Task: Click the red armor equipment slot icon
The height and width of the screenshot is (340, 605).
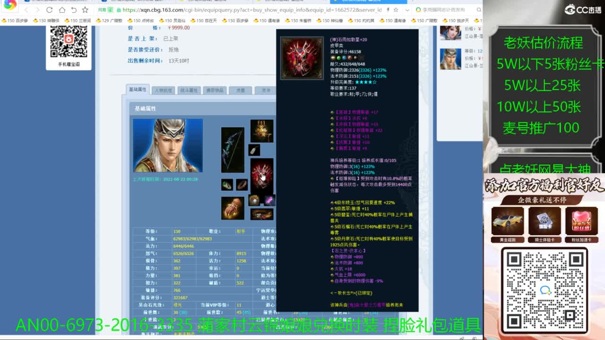Action: [262, 175]
